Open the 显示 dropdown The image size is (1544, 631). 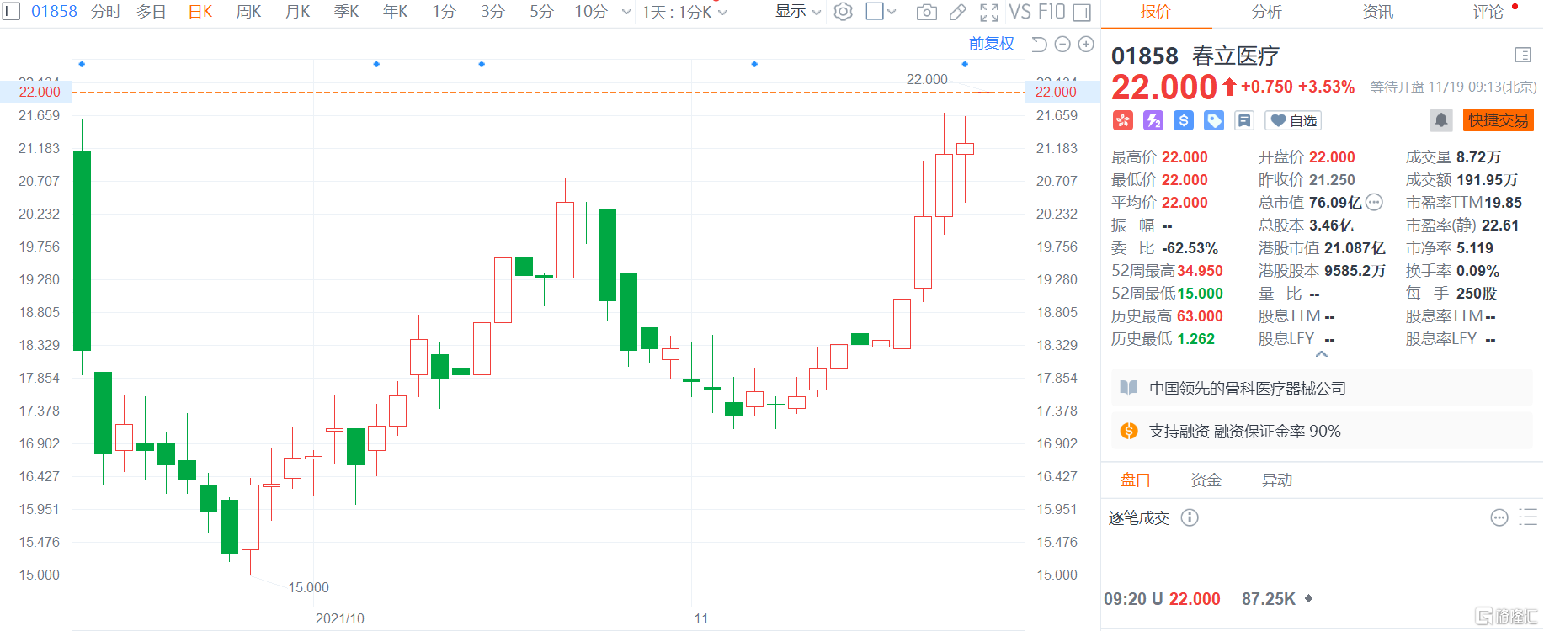[x=797, y=12]
